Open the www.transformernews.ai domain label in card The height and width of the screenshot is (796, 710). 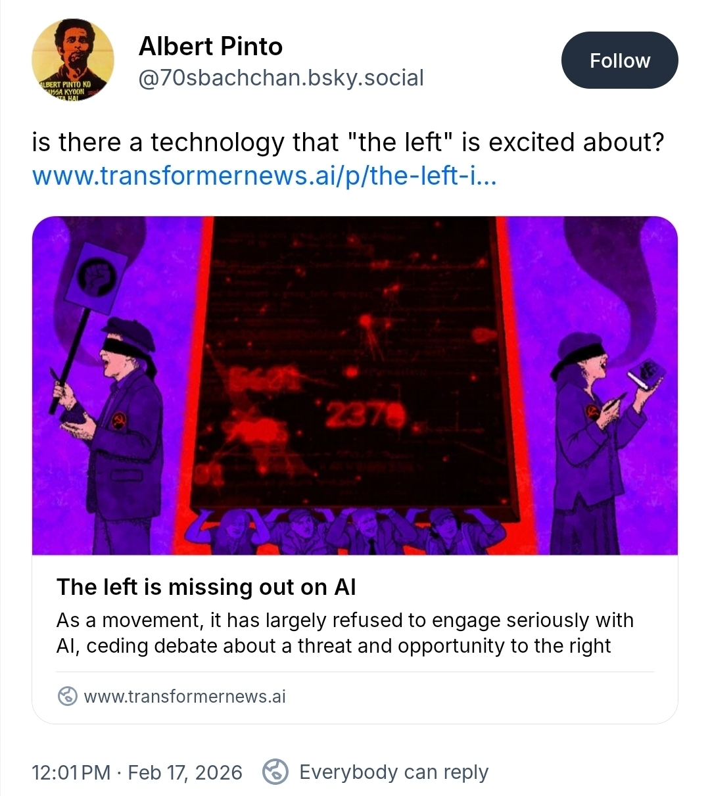tap(185, 696)
